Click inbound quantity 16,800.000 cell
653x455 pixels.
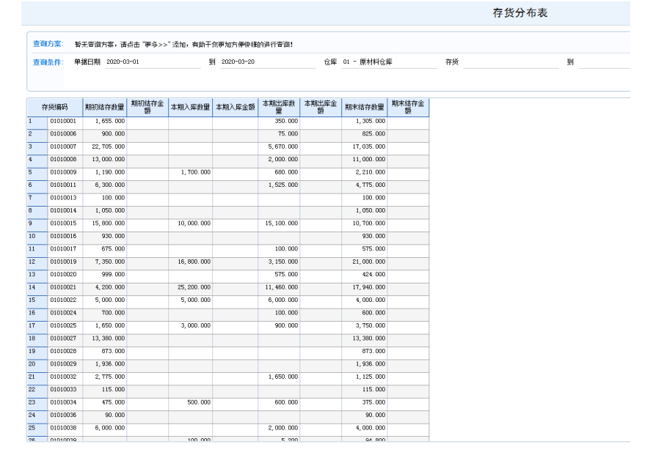click(x=190, y=262)
